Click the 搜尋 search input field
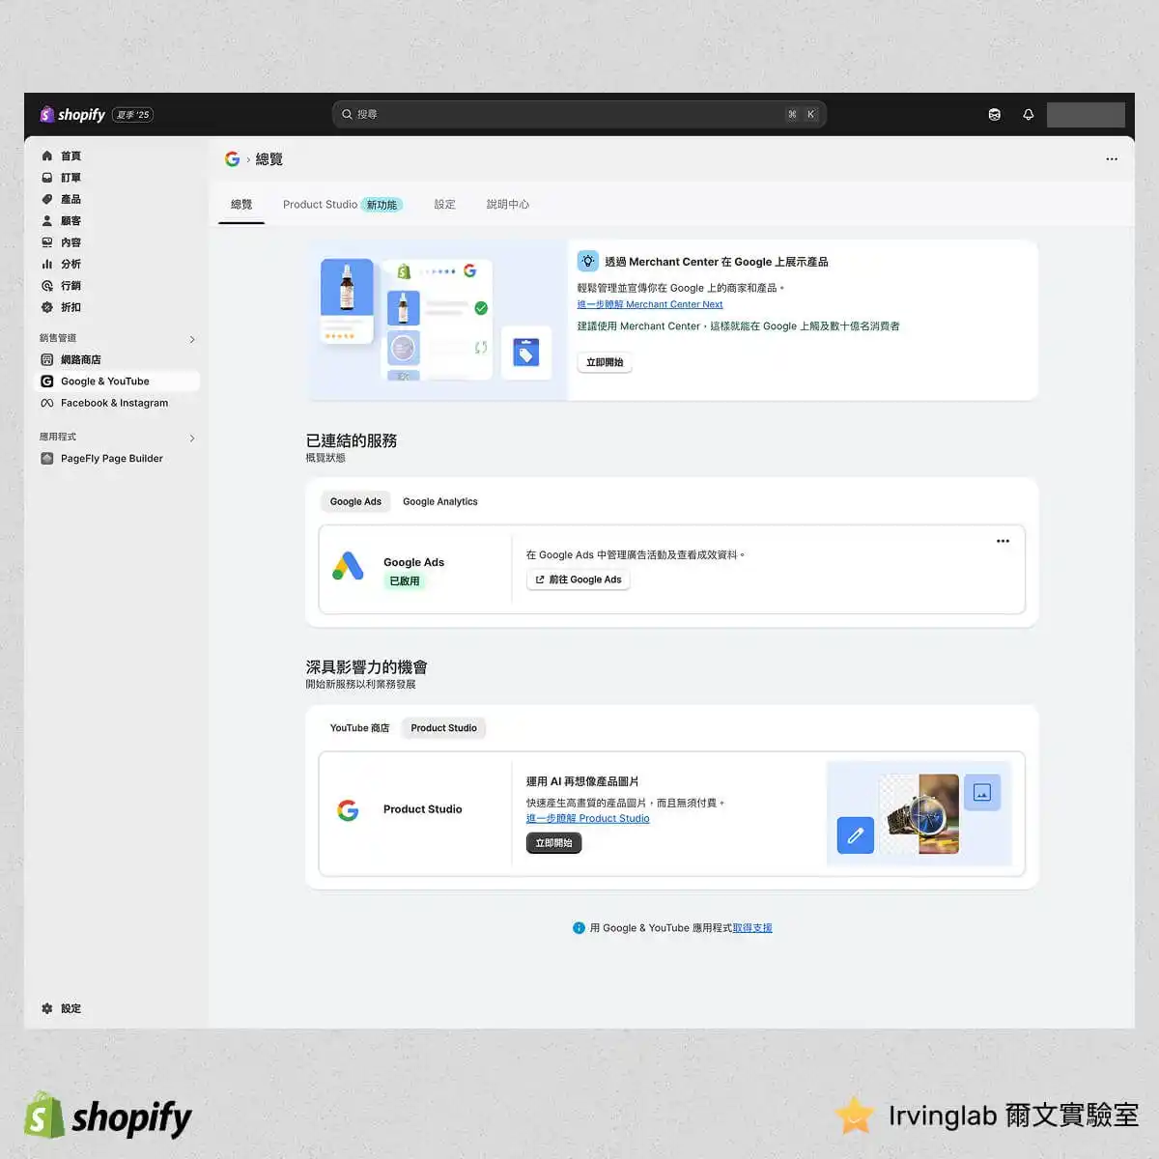 pyautogui.click(x=579, y=114)
